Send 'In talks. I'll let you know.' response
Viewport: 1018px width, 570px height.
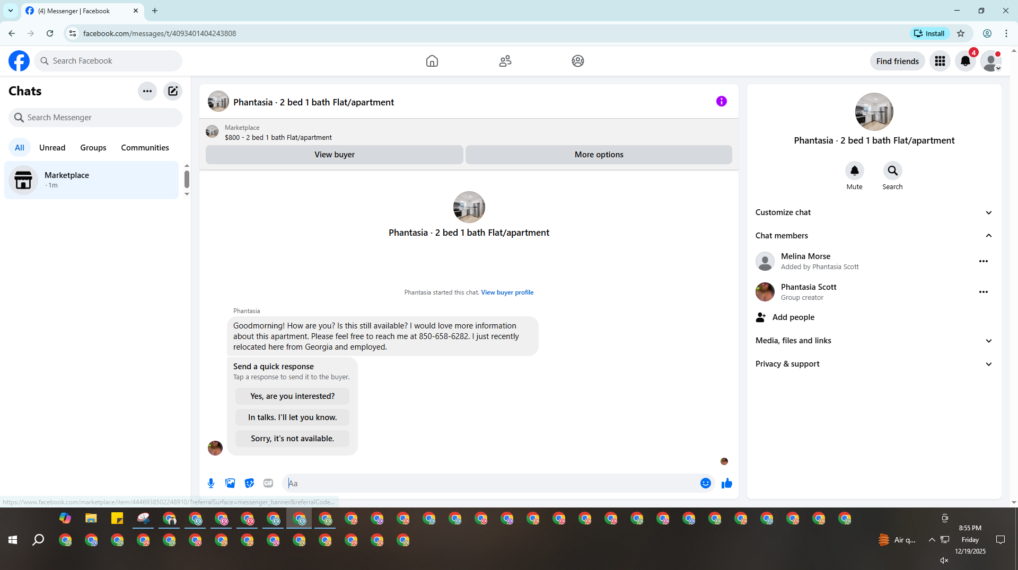[293, 417]
